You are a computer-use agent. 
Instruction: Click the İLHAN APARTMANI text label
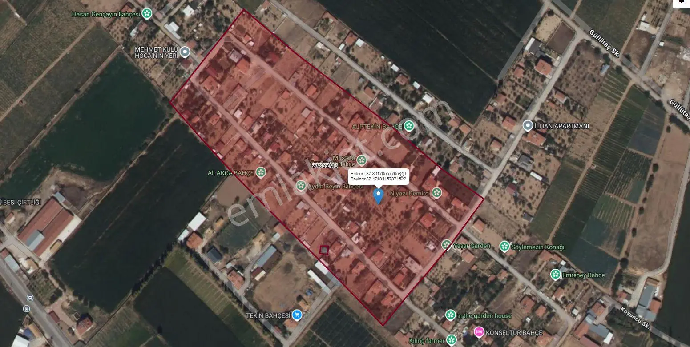click(x=562, y=126)
